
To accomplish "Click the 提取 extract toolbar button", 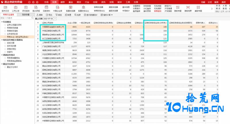I will coord(39,15).
